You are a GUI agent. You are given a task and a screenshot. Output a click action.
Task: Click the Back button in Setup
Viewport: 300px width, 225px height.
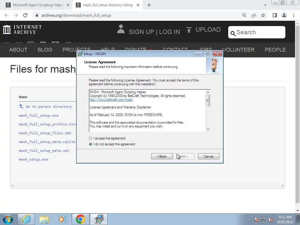click(162, 156)
